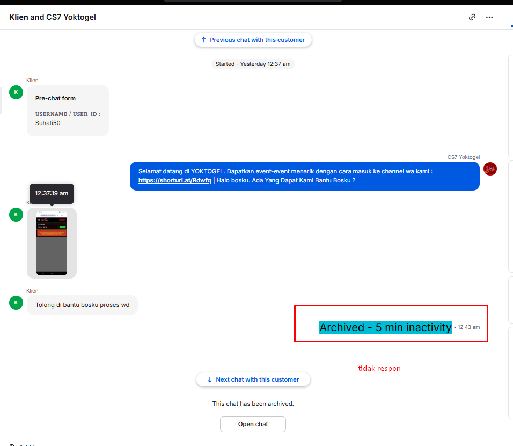Select the username value Suhati50
The image size is (513, 446).
tap(48, 123)
